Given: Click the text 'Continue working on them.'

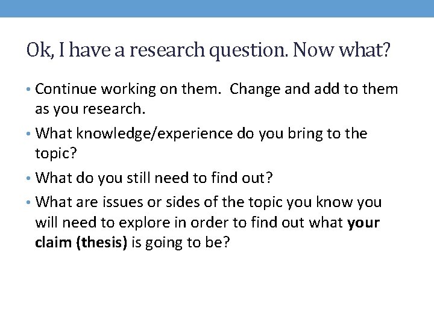Looking at the screenshot, I should 128,89.
